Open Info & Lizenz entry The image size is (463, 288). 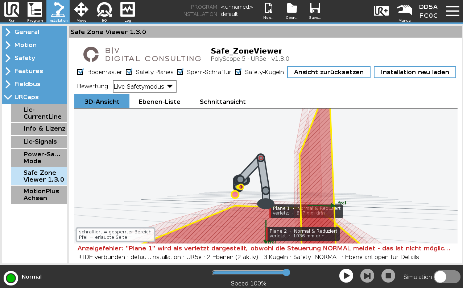tap(39, 129)
